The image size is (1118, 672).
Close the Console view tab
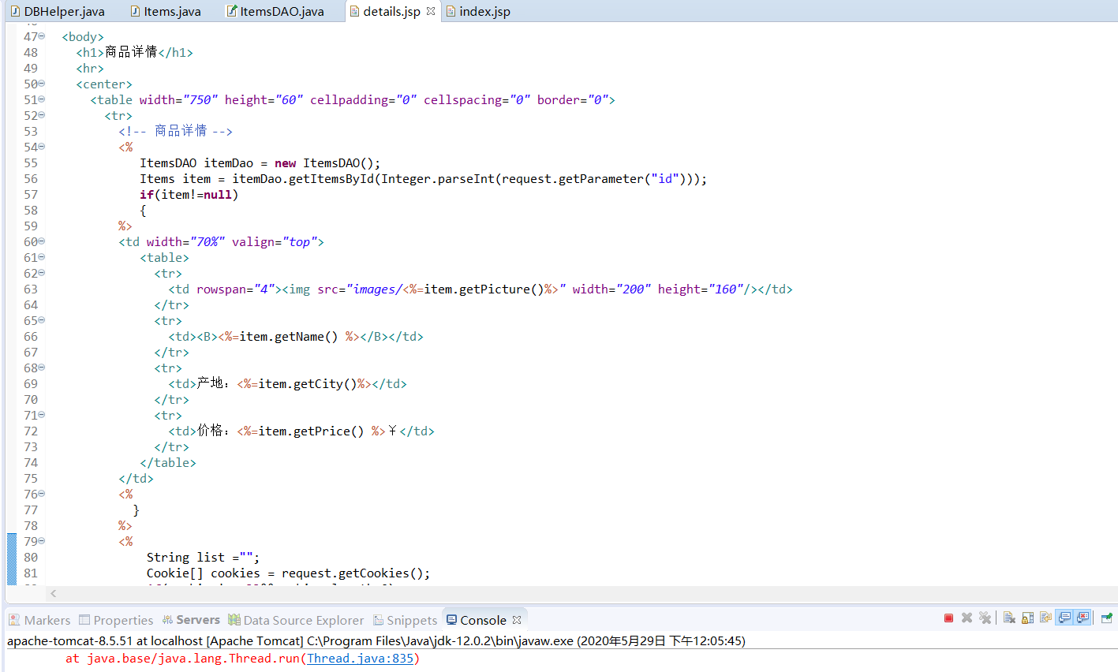(x=517, y=620)
